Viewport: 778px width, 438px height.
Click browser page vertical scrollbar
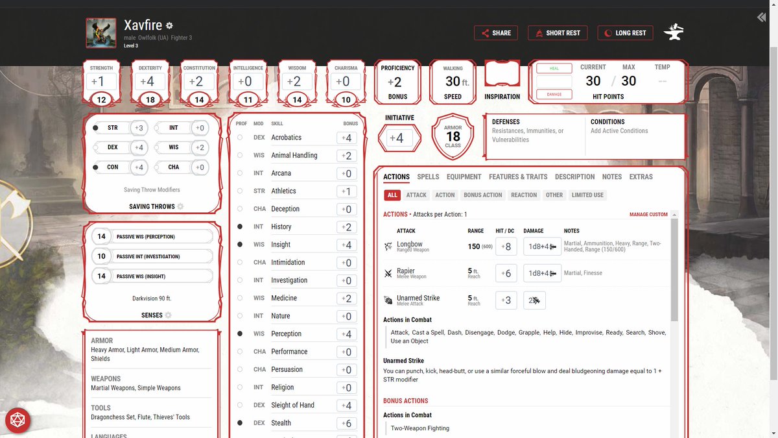tap(773, 214)
